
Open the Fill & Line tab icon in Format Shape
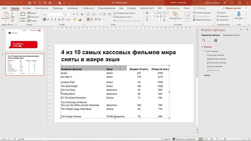coord(203,40)
